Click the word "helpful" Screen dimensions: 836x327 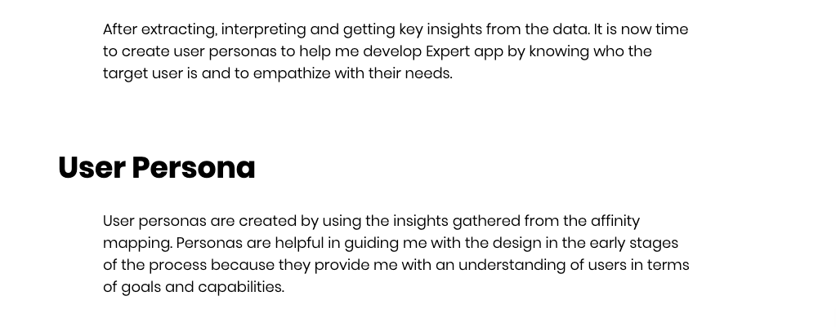pos(301,243)
